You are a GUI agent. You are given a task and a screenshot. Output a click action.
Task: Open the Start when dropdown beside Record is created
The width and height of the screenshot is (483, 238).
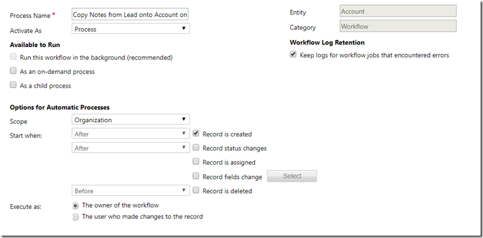point(130,134)
